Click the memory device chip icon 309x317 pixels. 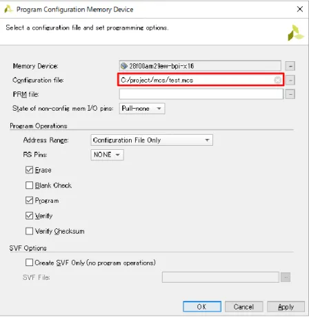[x=124, y=66]
